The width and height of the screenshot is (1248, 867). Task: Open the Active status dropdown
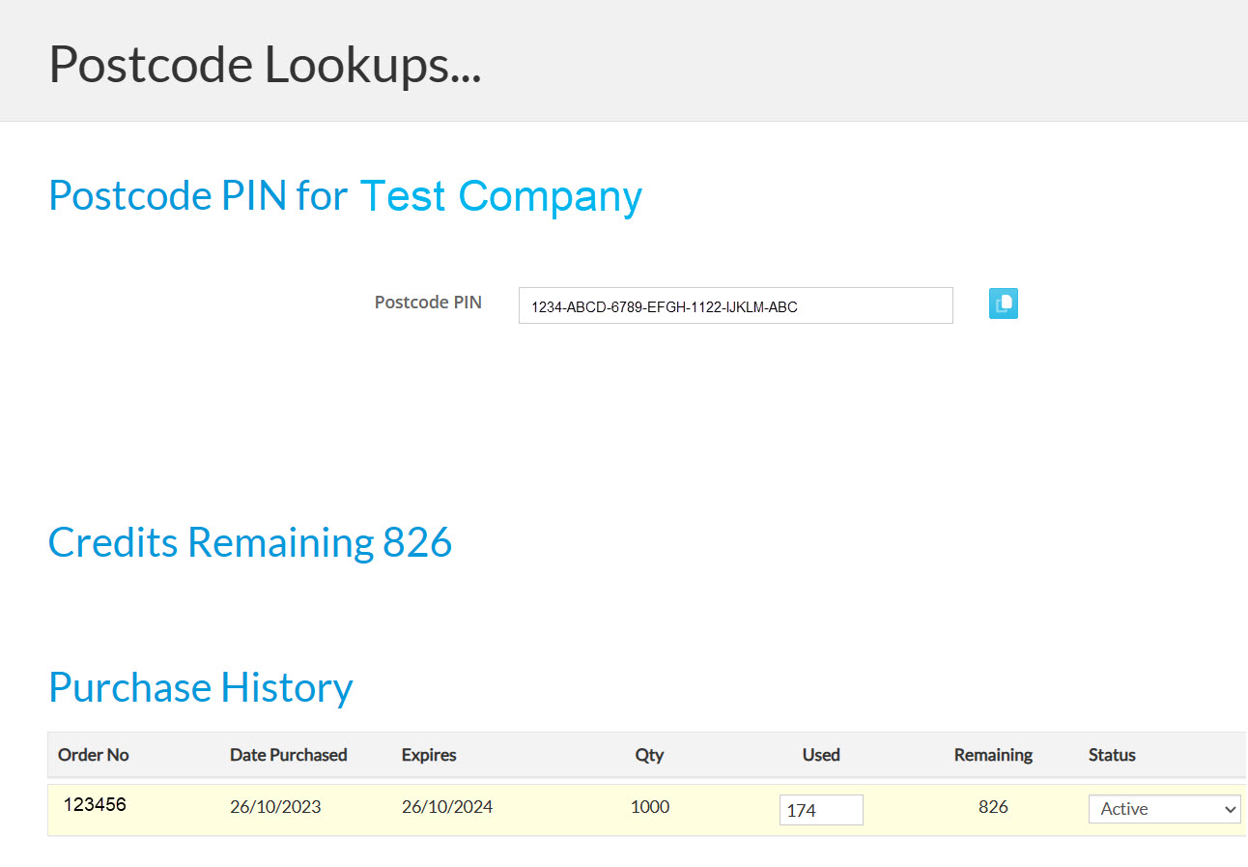pos(1164,809)
